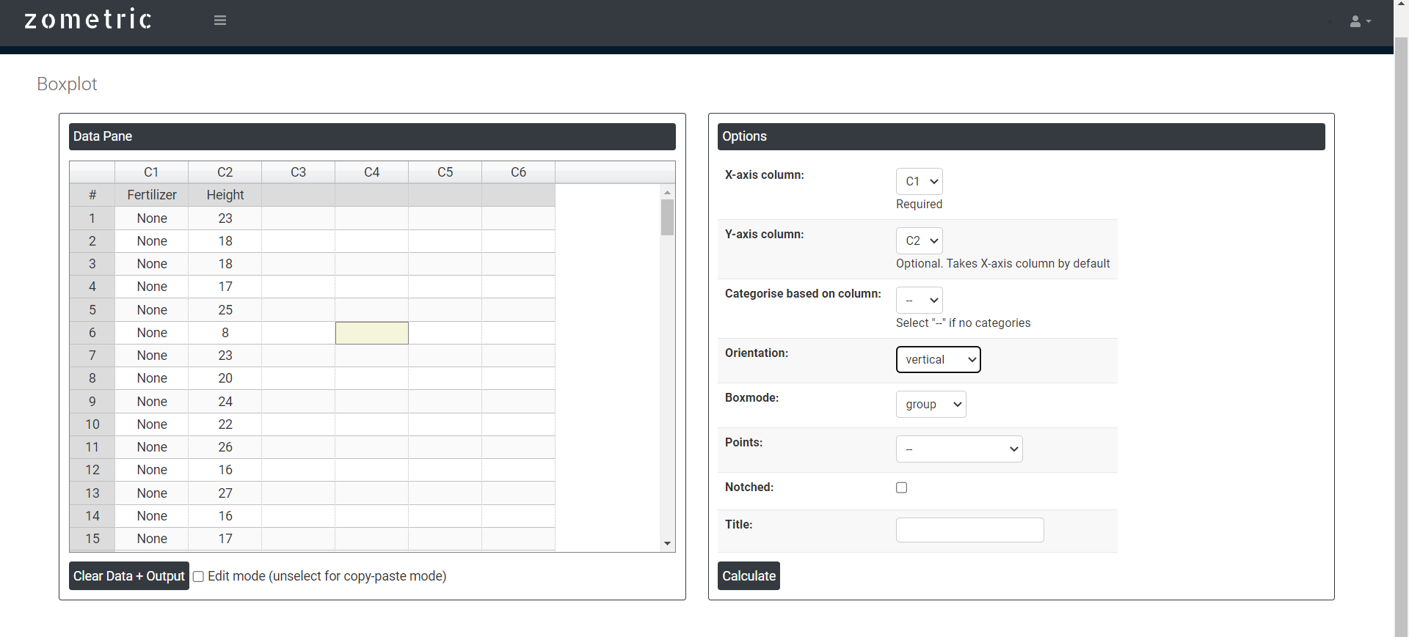Open the user account menu

[x=1359, y=21]
